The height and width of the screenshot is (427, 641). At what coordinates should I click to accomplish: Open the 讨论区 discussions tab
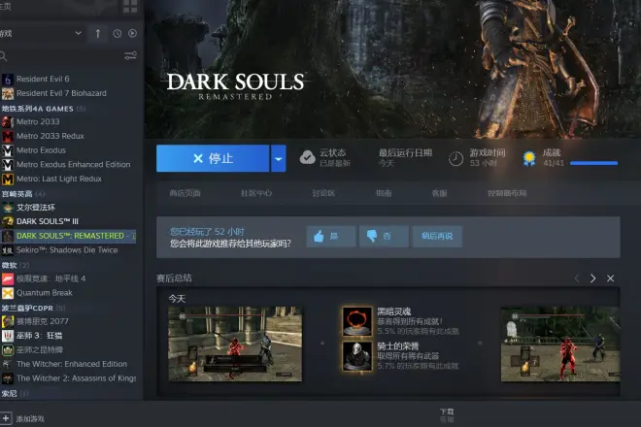[x=323, y=193]
